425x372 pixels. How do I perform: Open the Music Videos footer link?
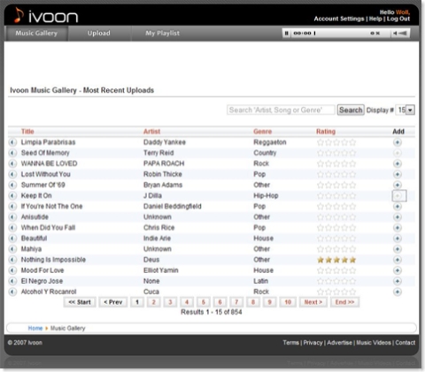point(374,343)
